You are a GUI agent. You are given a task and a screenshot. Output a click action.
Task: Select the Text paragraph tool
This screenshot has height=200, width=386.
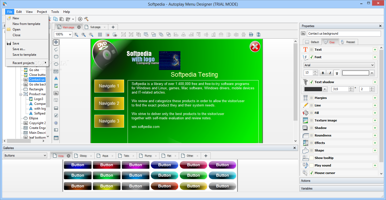(x=56, y=71)
